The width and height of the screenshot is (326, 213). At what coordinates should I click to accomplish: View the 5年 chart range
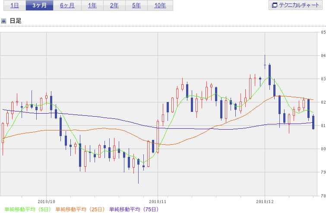136,6
